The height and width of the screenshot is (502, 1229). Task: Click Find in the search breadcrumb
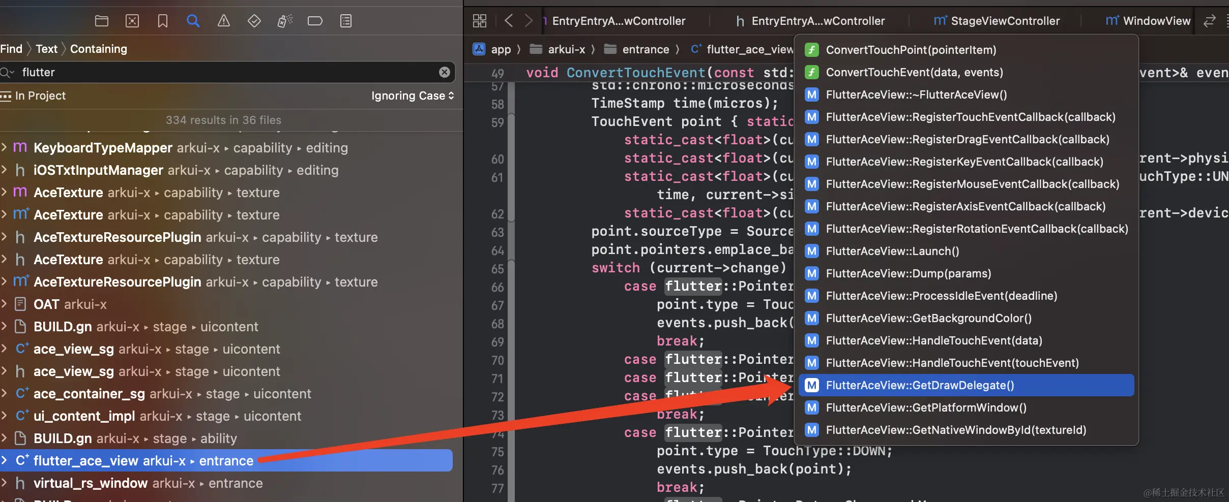click(x=11, y=49)
